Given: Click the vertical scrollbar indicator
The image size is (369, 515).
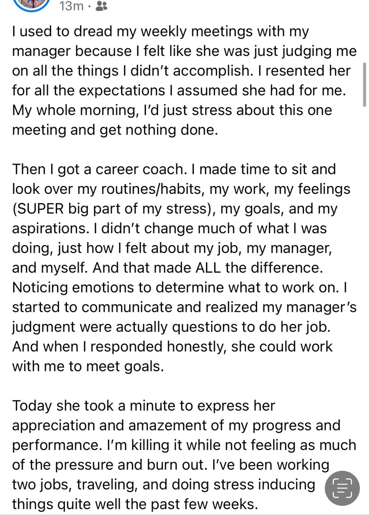Looking at the screenshot, I should (364, 84).
